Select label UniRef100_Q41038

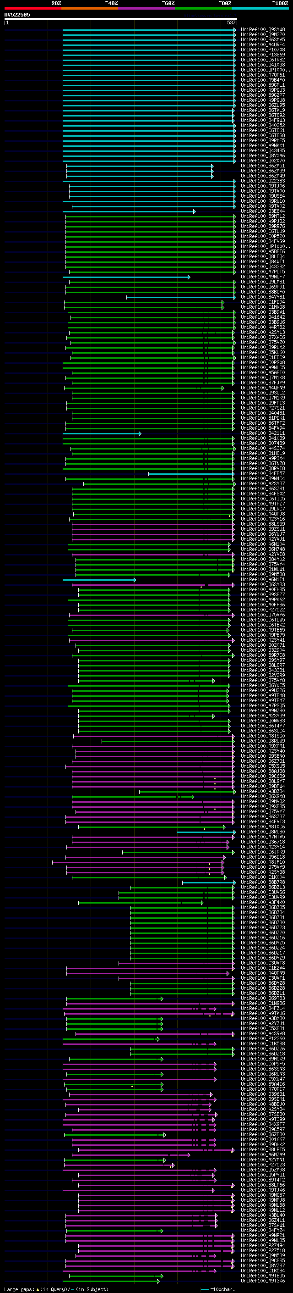coord(263,65)
